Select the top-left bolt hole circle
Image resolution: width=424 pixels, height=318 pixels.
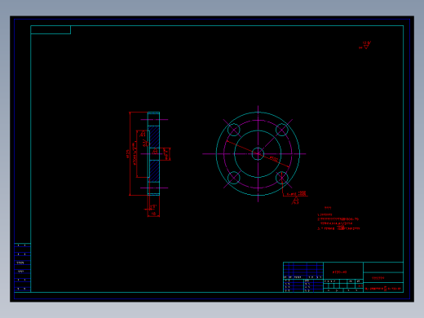(234, 130)
